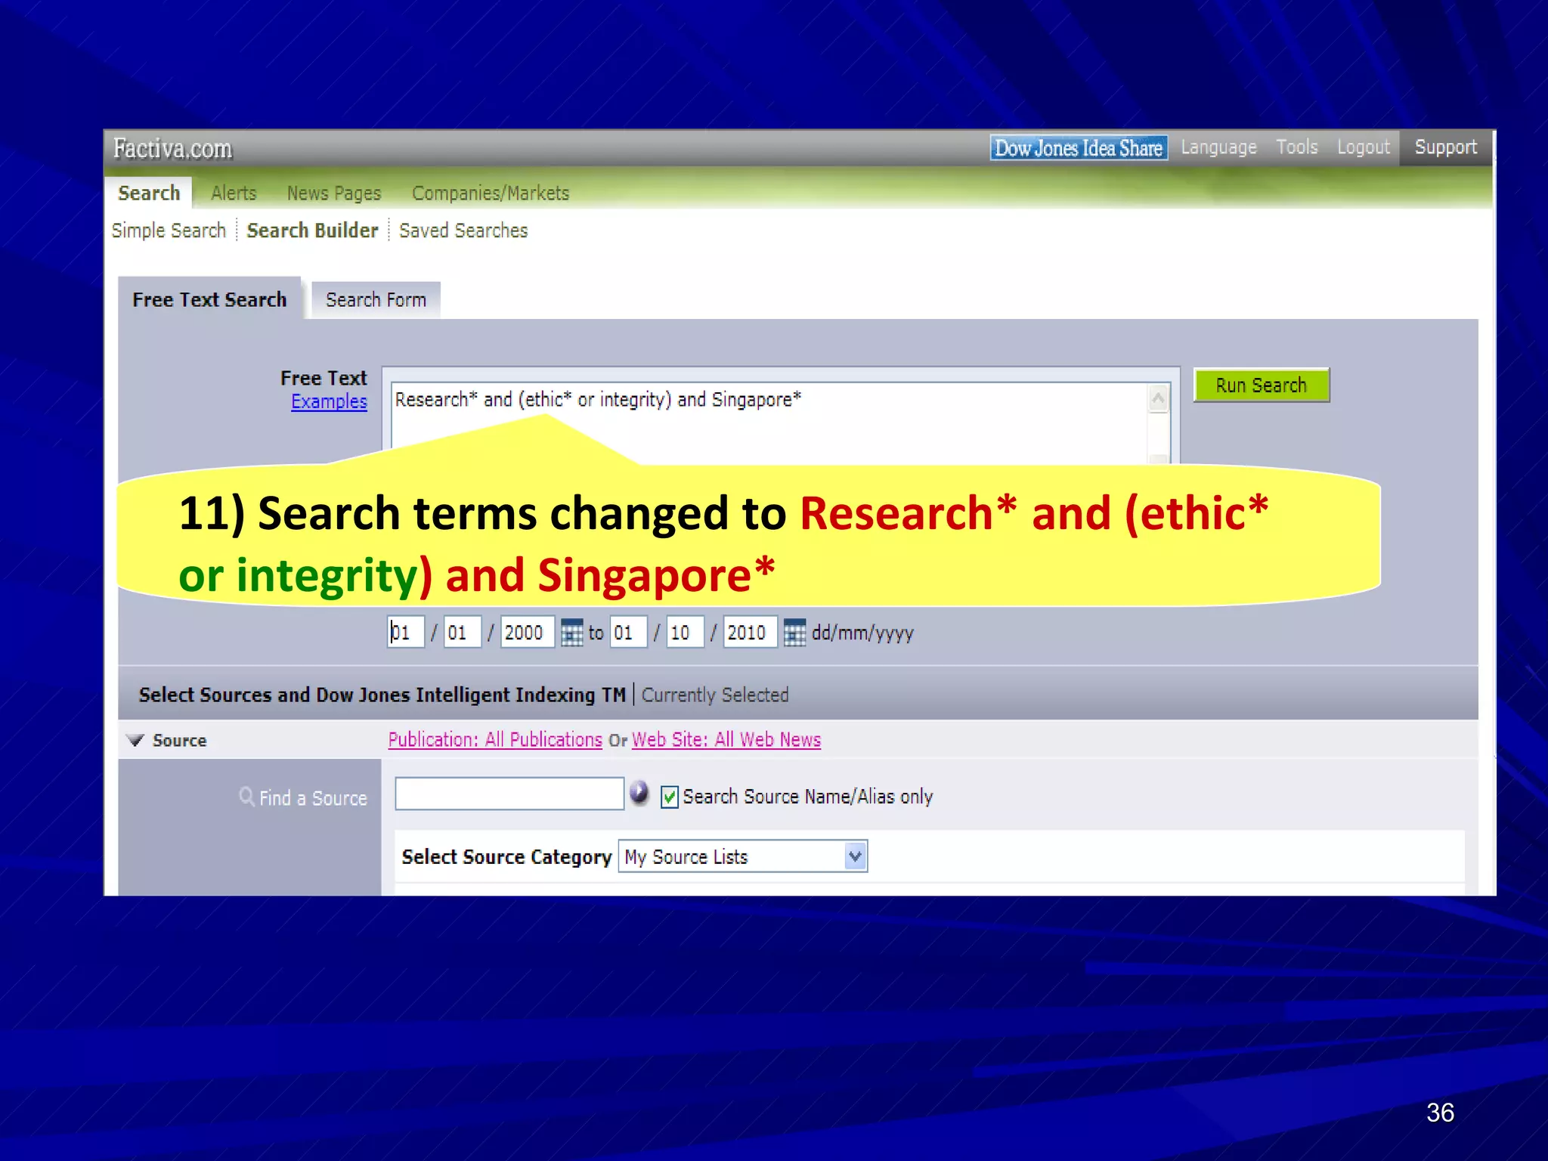Viewport: 1548px width, 1161px height.
Task: Switch to the Search Form tab
Action: coord(376,300)
